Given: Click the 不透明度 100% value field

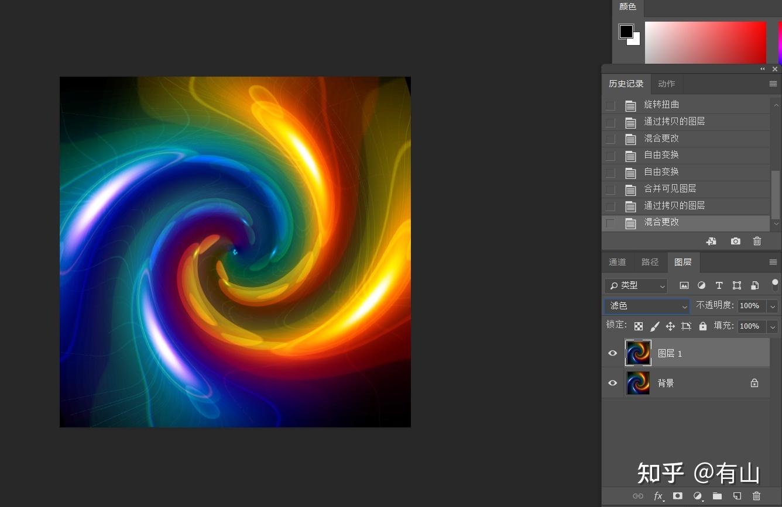Looking at the screenshot, I should pos(752,306).
